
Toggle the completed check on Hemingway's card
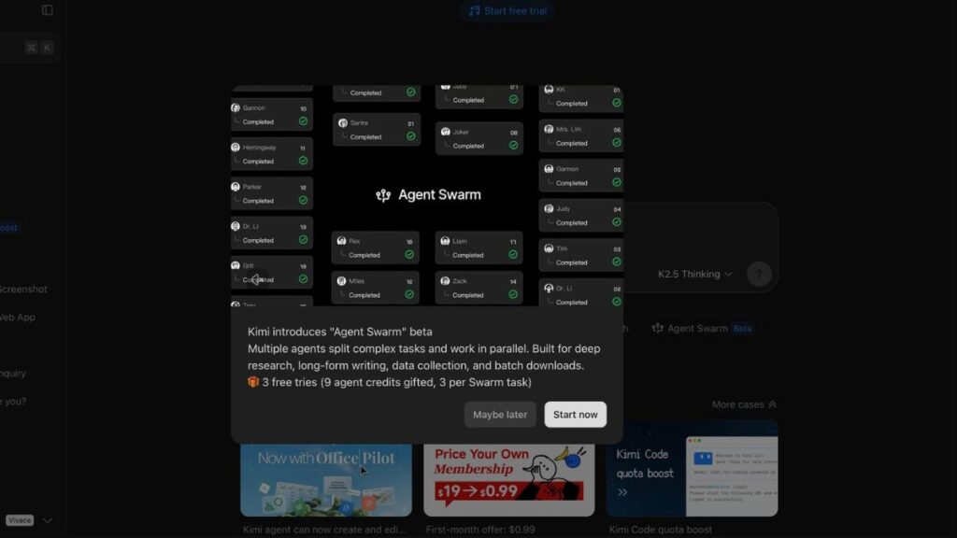tap(303, 160)
